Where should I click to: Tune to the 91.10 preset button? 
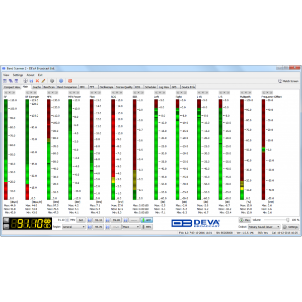point(98,220)
